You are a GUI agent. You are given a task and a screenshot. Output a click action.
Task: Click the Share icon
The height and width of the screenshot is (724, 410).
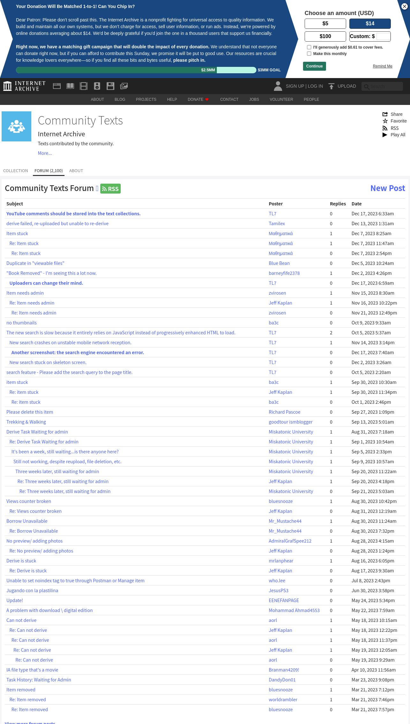pyautogui.click(x=385, y=114)
